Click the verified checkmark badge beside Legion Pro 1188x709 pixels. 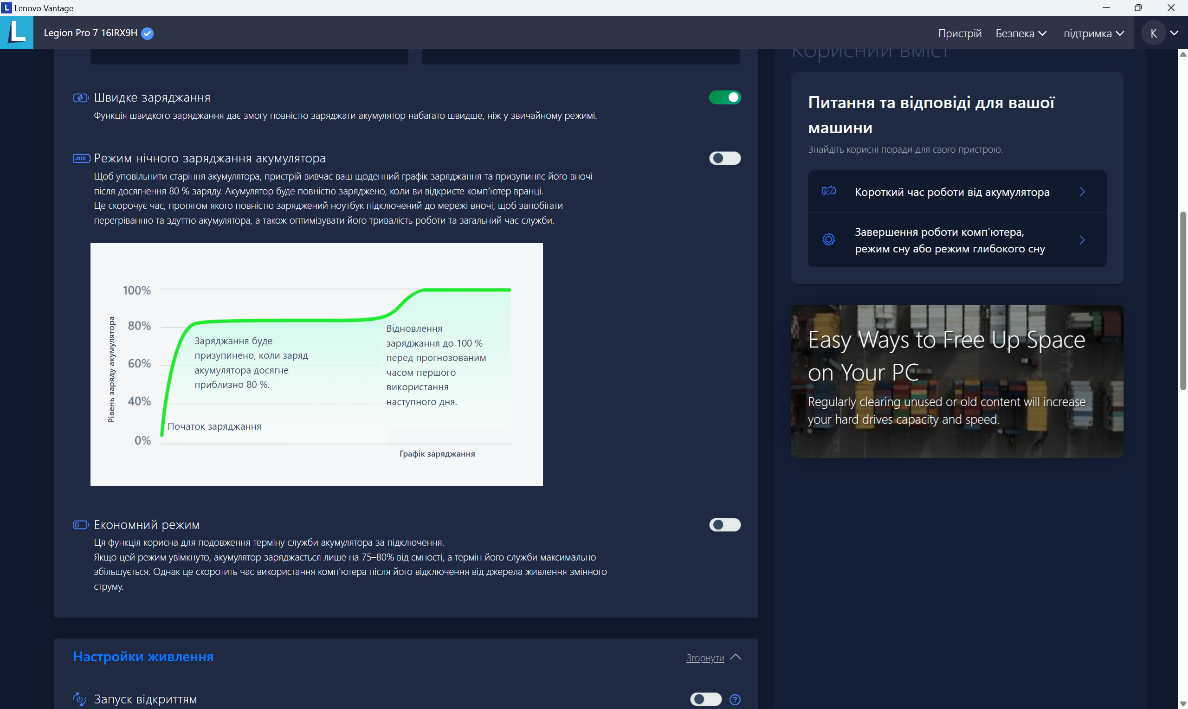[148, 33]
